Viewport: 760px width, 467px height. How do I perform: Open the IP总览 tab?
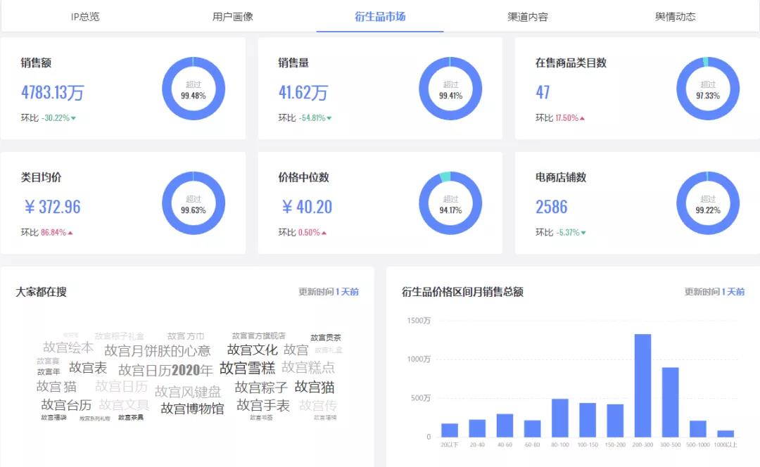pos(85,16)
